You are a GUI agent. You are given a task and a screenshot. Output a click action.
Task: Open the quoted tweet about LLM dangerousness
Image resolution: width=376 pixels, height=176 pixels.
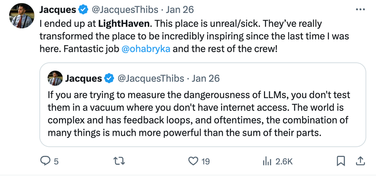point(203,104)
